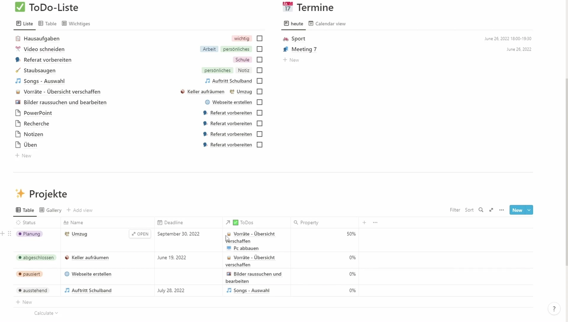Image resolution: width=568 pixels, height=322 pixels.
Task: Click the picture icon of Bilder raussuchen und bearbeiten
Action: coord(18,102)
